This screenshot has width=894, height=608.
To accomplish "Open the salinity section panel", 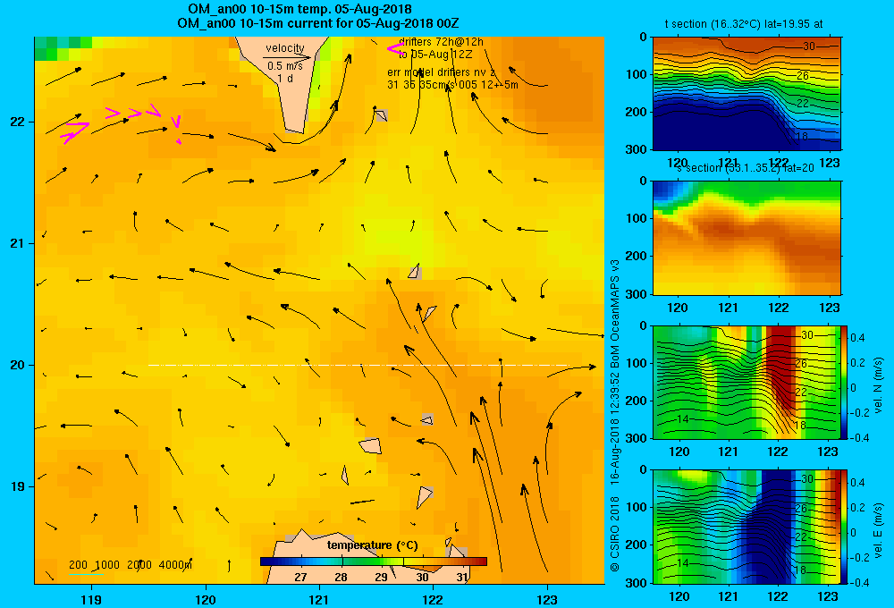I will [746, 238].
